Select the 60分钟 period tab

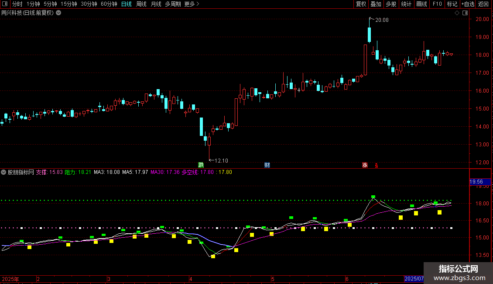109,4
